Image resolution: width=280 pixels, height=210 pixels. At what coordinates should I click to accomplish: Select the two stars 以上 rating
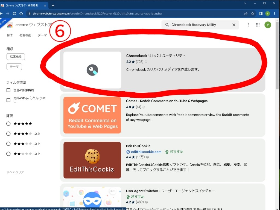(x=8, y=154)
